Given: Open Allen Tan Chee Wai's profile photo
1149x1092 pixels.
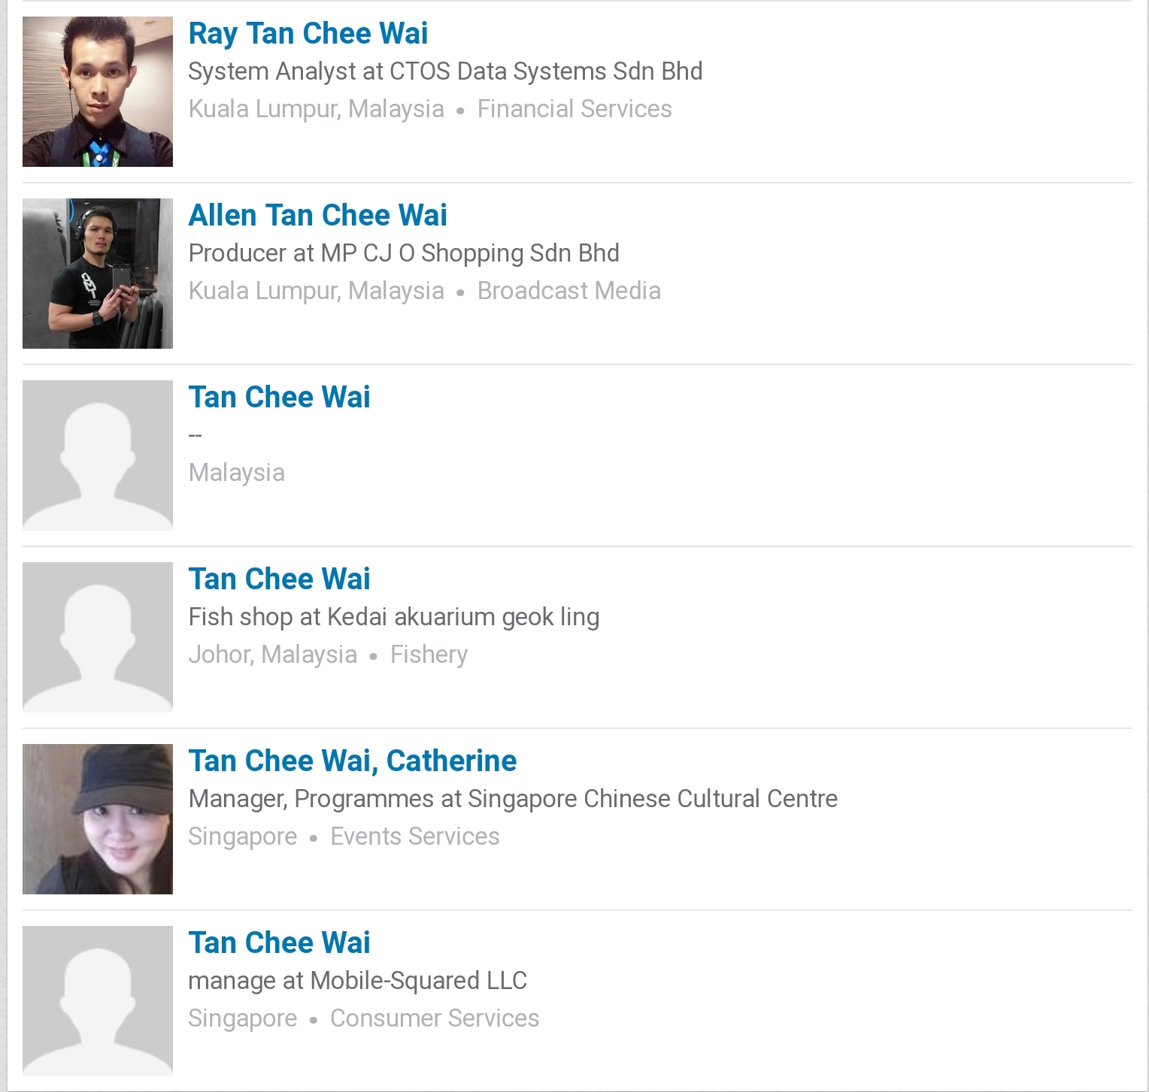Looking at the screenshot, I should pyautogui.click(x=98, y=274).
